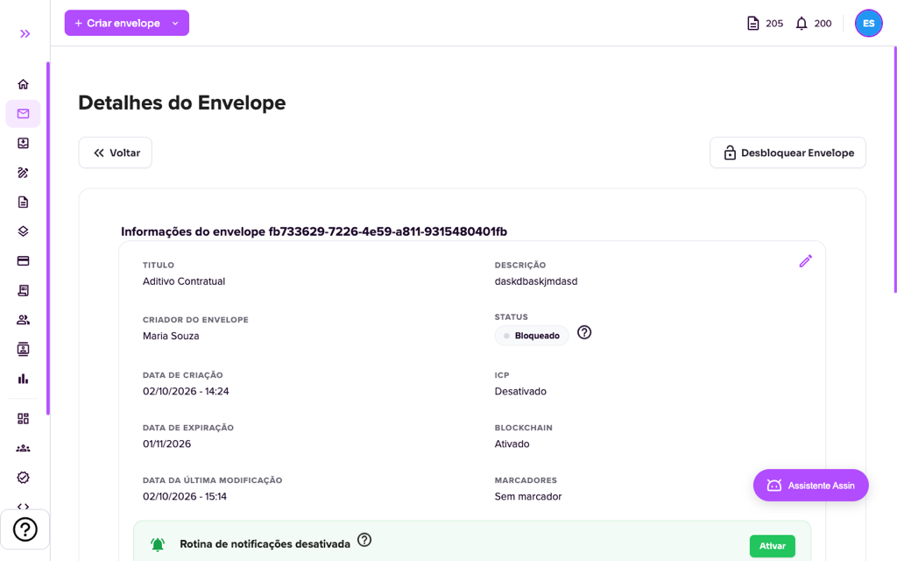Open the contact badge sidebar icon
Screen dimensions: 897x561
point(23,349)
